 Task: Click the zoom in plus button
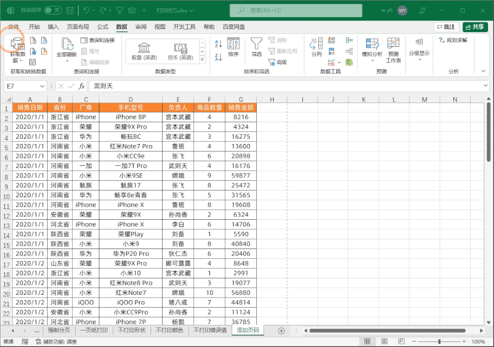tap(464, 342)
